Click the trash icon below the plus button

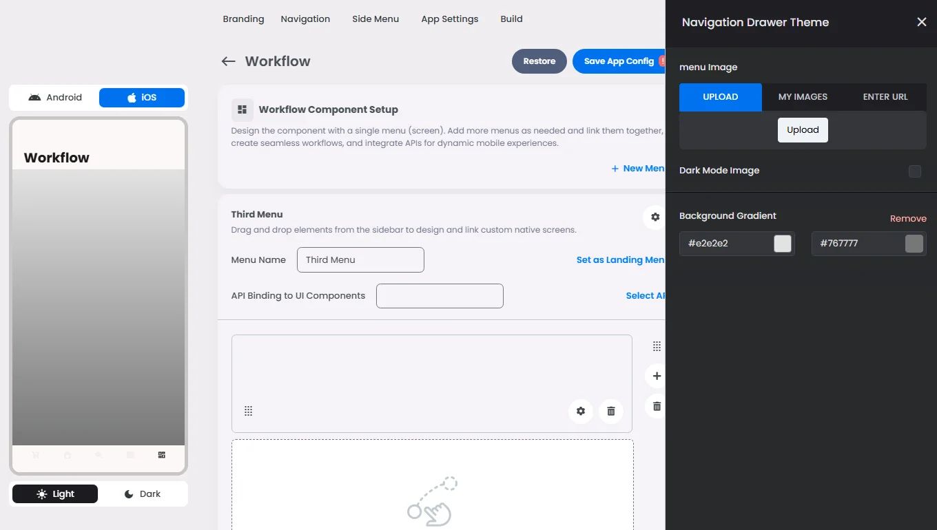coord(657,406)
